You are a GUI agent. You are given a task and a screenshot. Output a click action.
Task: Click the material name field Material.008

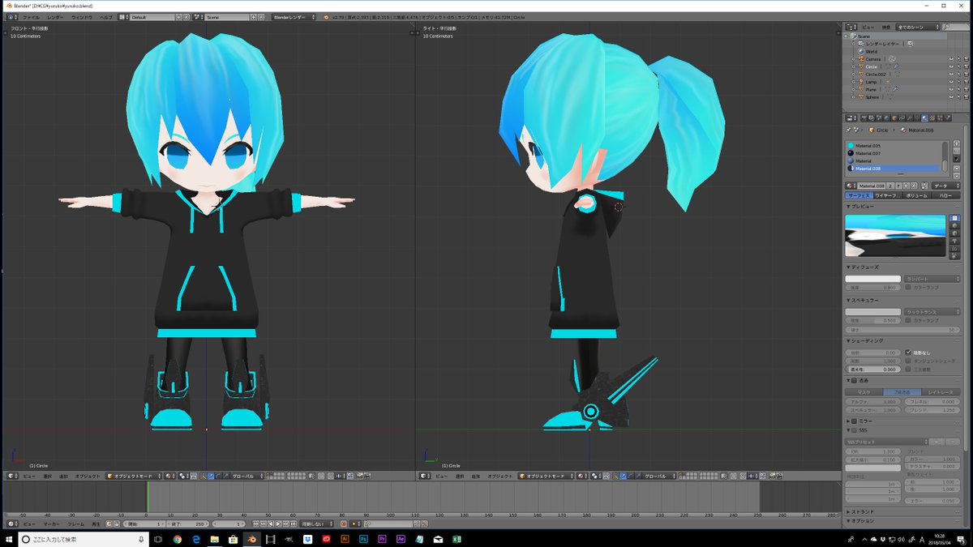tap(871, 186)
